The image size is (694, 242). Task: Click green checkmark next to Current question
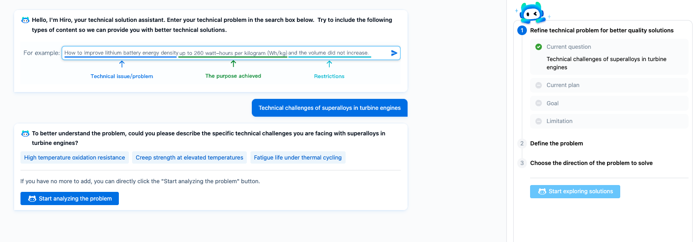(539, 47)
